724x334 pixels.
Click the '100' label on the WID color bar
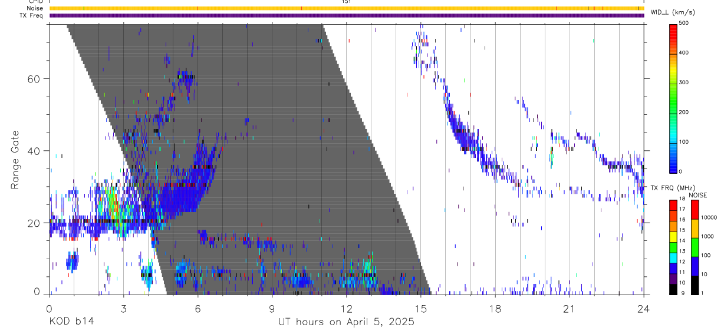pyautogui.click(x=684, y=141)
